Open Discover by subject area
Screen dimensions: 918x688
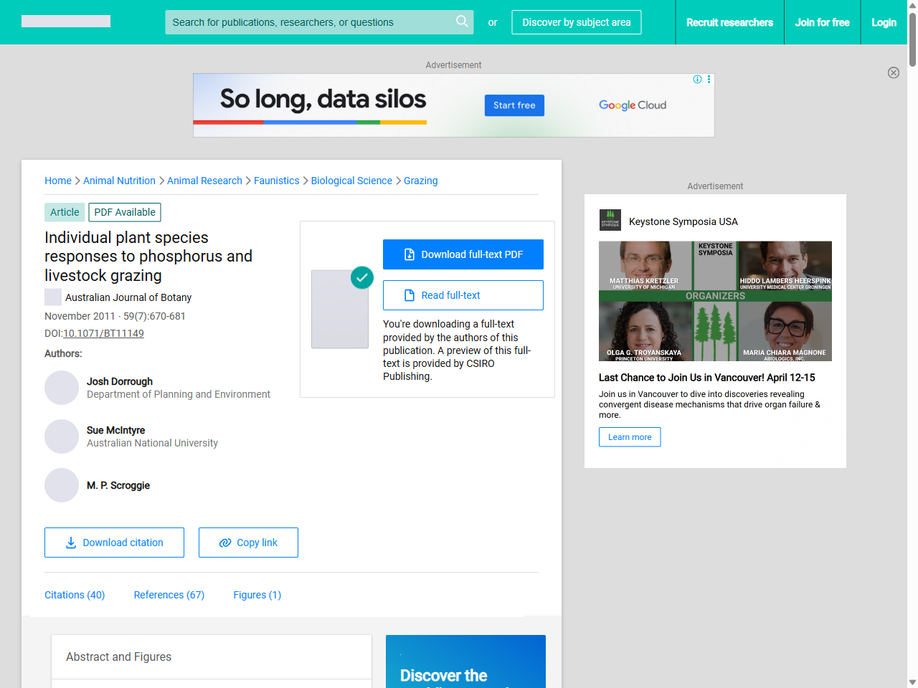576,22
